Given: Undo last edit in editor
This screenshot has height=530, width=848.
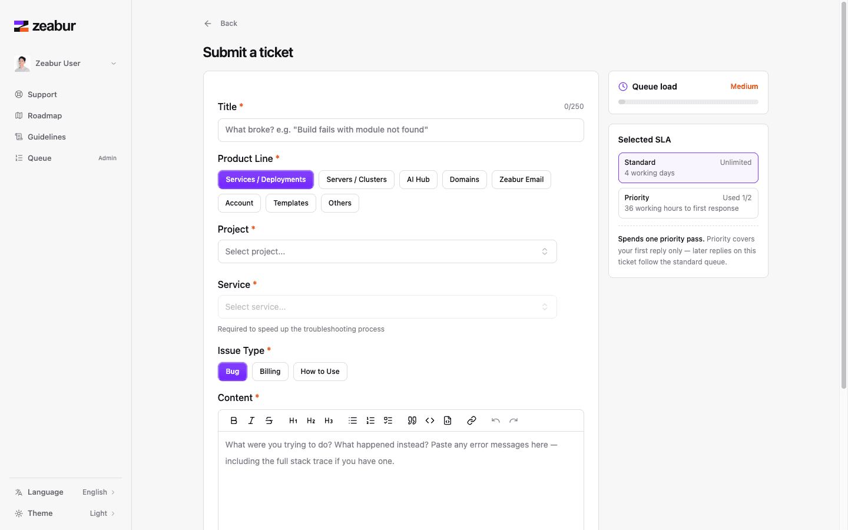Looking at the screenshot, I should pyautogui.click(x=496, y=420).
